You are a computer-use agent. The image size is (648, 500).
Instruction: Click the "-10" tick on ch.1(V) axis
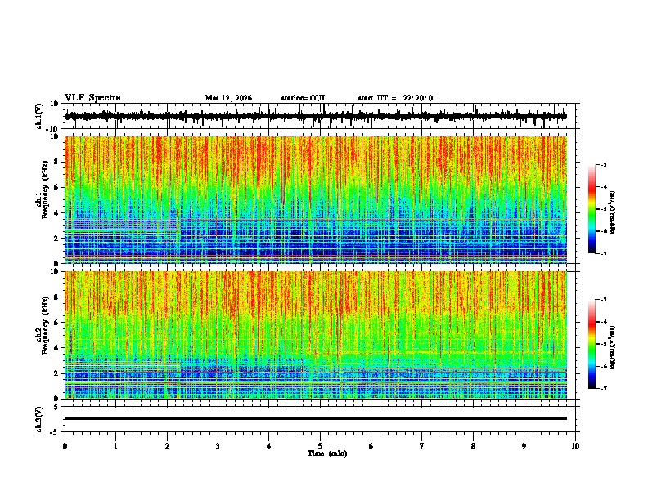coord(53,129)
